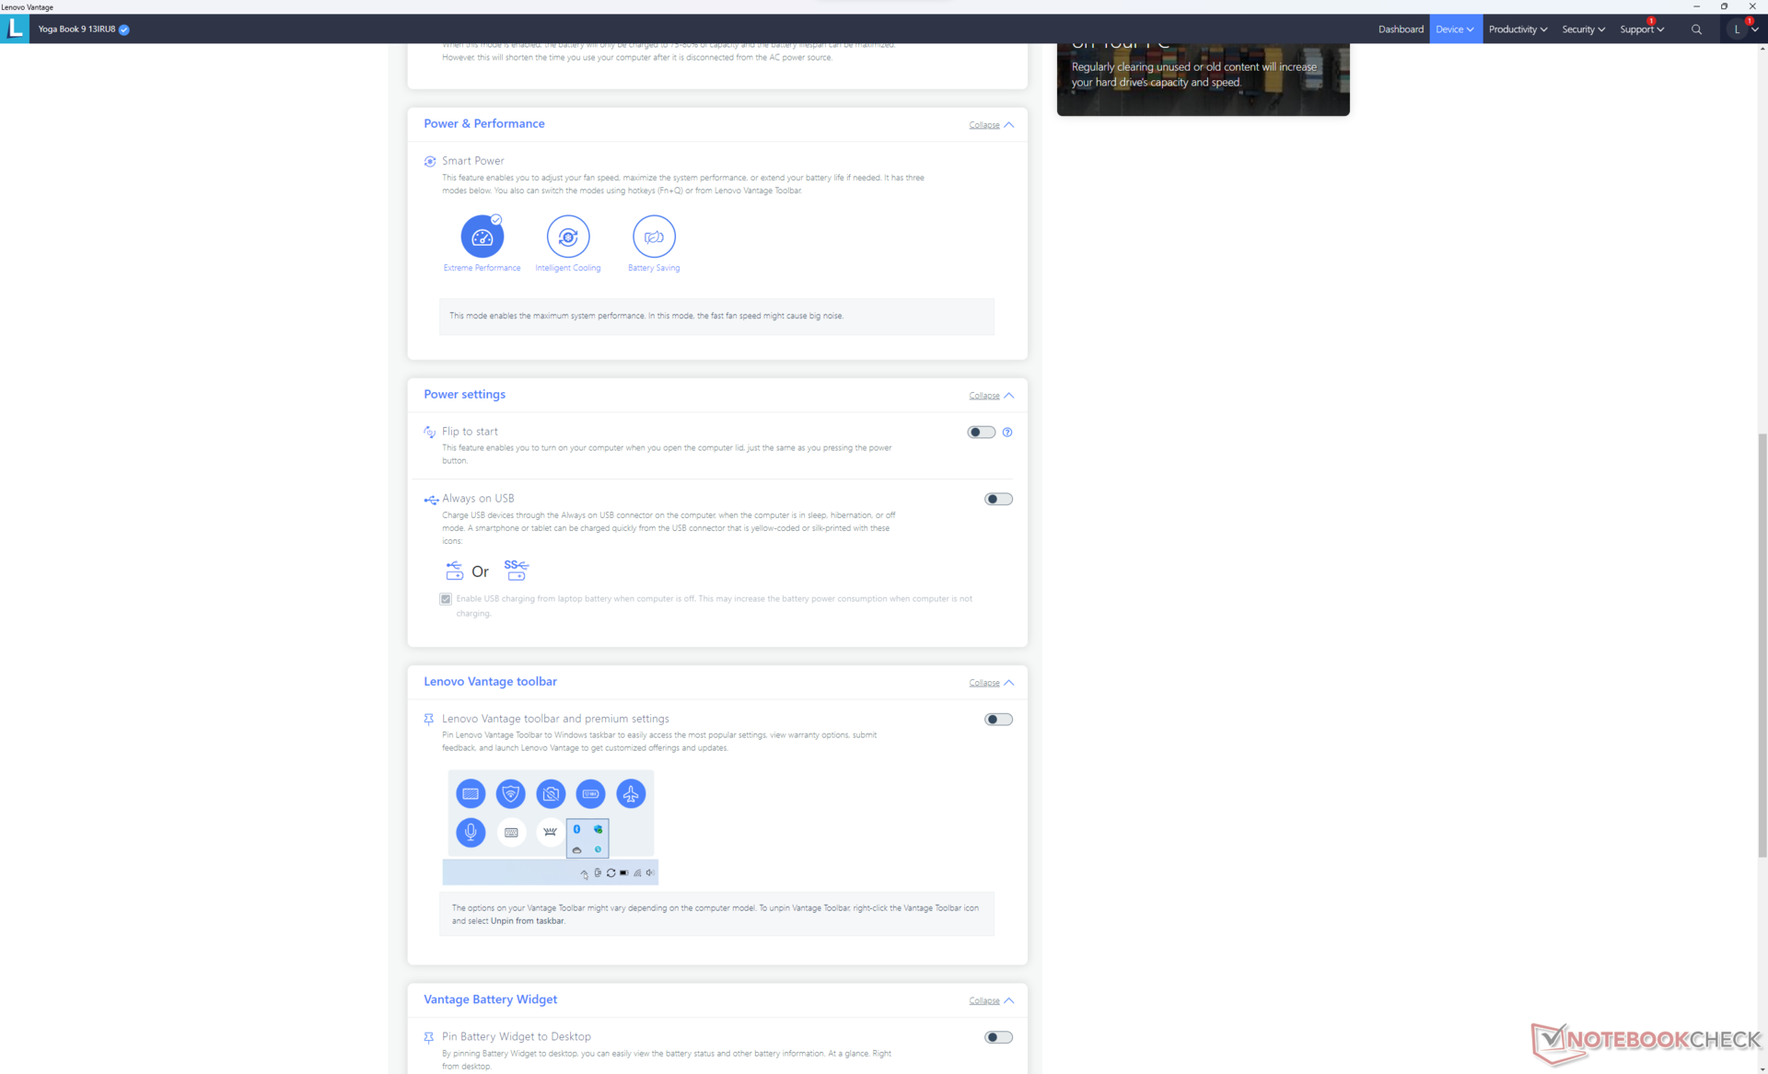1768x1074 pixels.
Task: Collapse the Vantage Battery Widget section
Action: (991, 1000)
